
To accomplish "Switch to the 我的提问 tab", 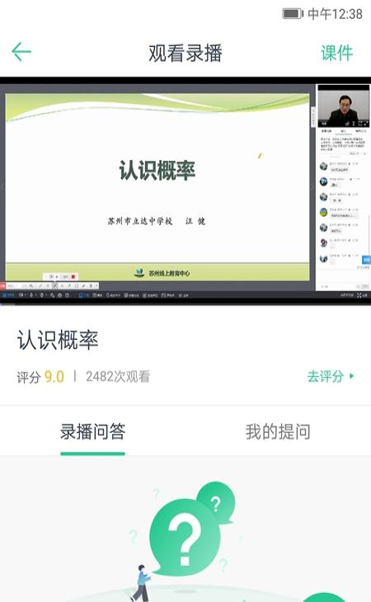I will [x=278, y=431].
